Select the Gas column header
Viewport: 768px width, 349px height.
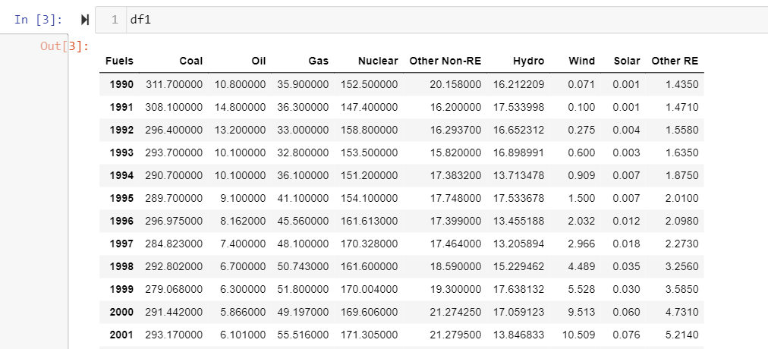click(x=319, y=61)
